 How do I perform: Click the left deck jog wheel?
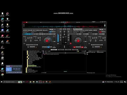coord(47,41)
